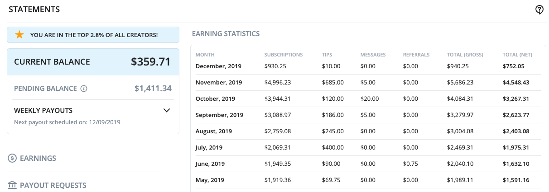Open the Weekly Payouts dropdown label
The image size is (549, 192).
coord(43,110)
